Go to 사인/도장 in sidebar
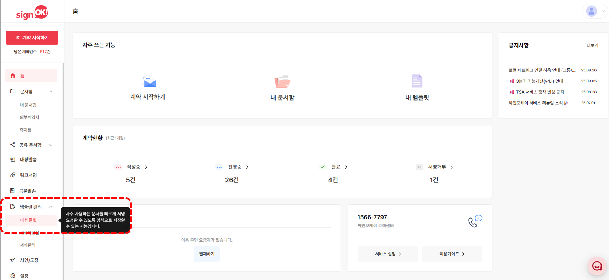Viewport: 609px width, 280px height. tap(29, 260)
